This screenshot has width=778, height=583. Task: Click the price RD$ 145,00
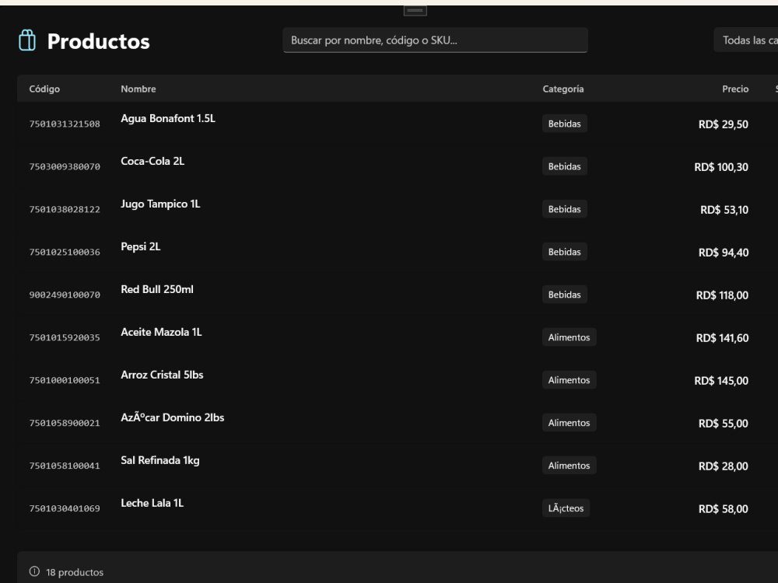(721, 380)
